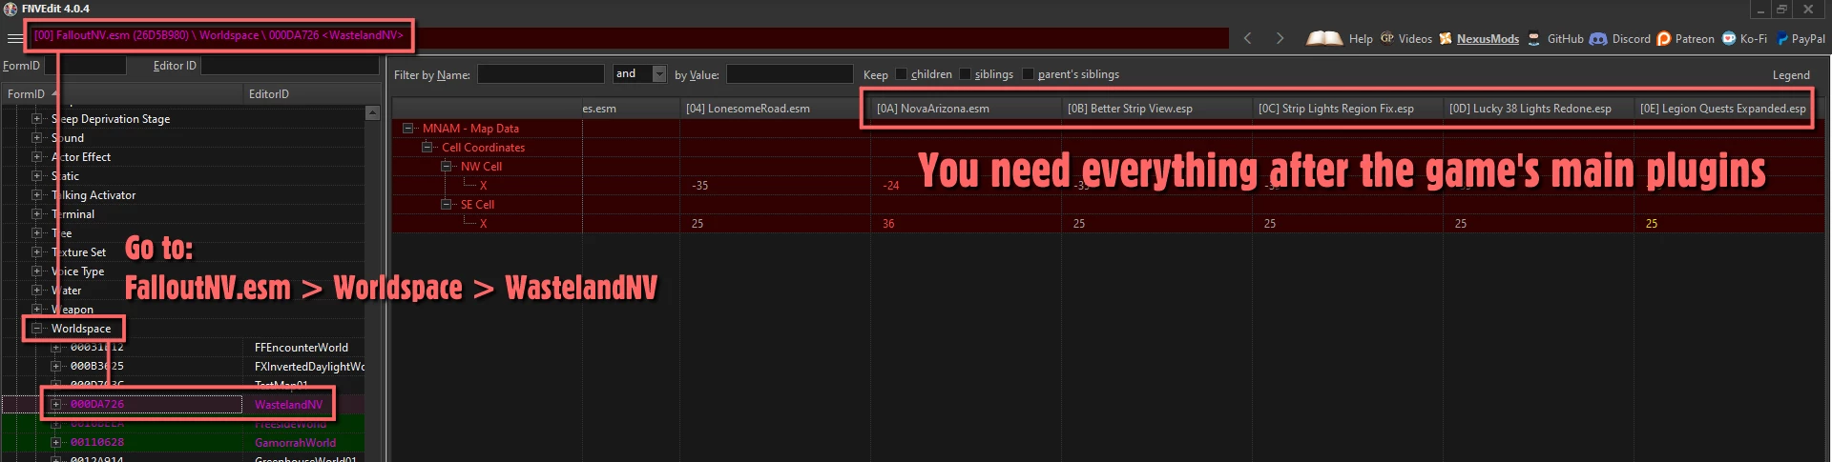Go back with the left arrow

pos(1247,38)
